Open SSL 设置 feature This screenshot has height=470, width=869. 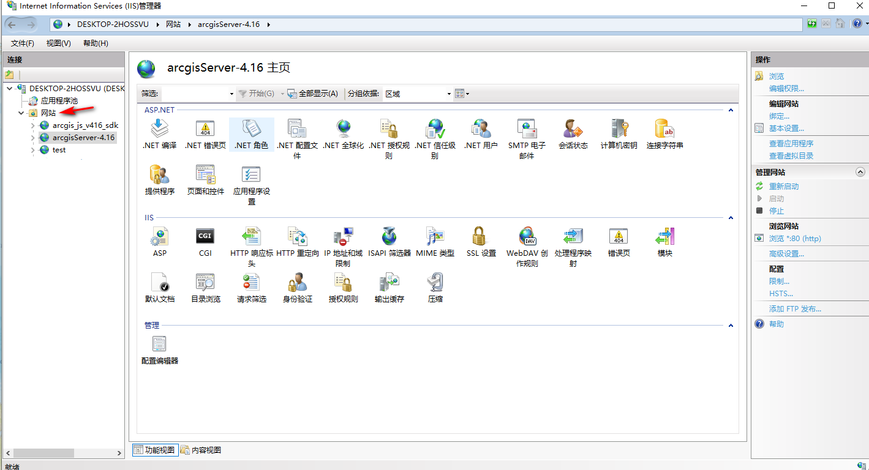click(x=481, y=242)
